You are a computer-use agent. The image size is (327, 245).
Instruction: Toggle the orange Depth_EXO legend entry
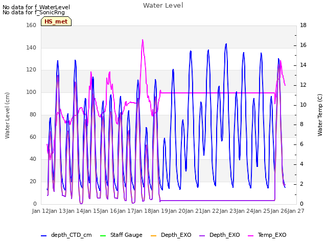(x=171, y=235)
